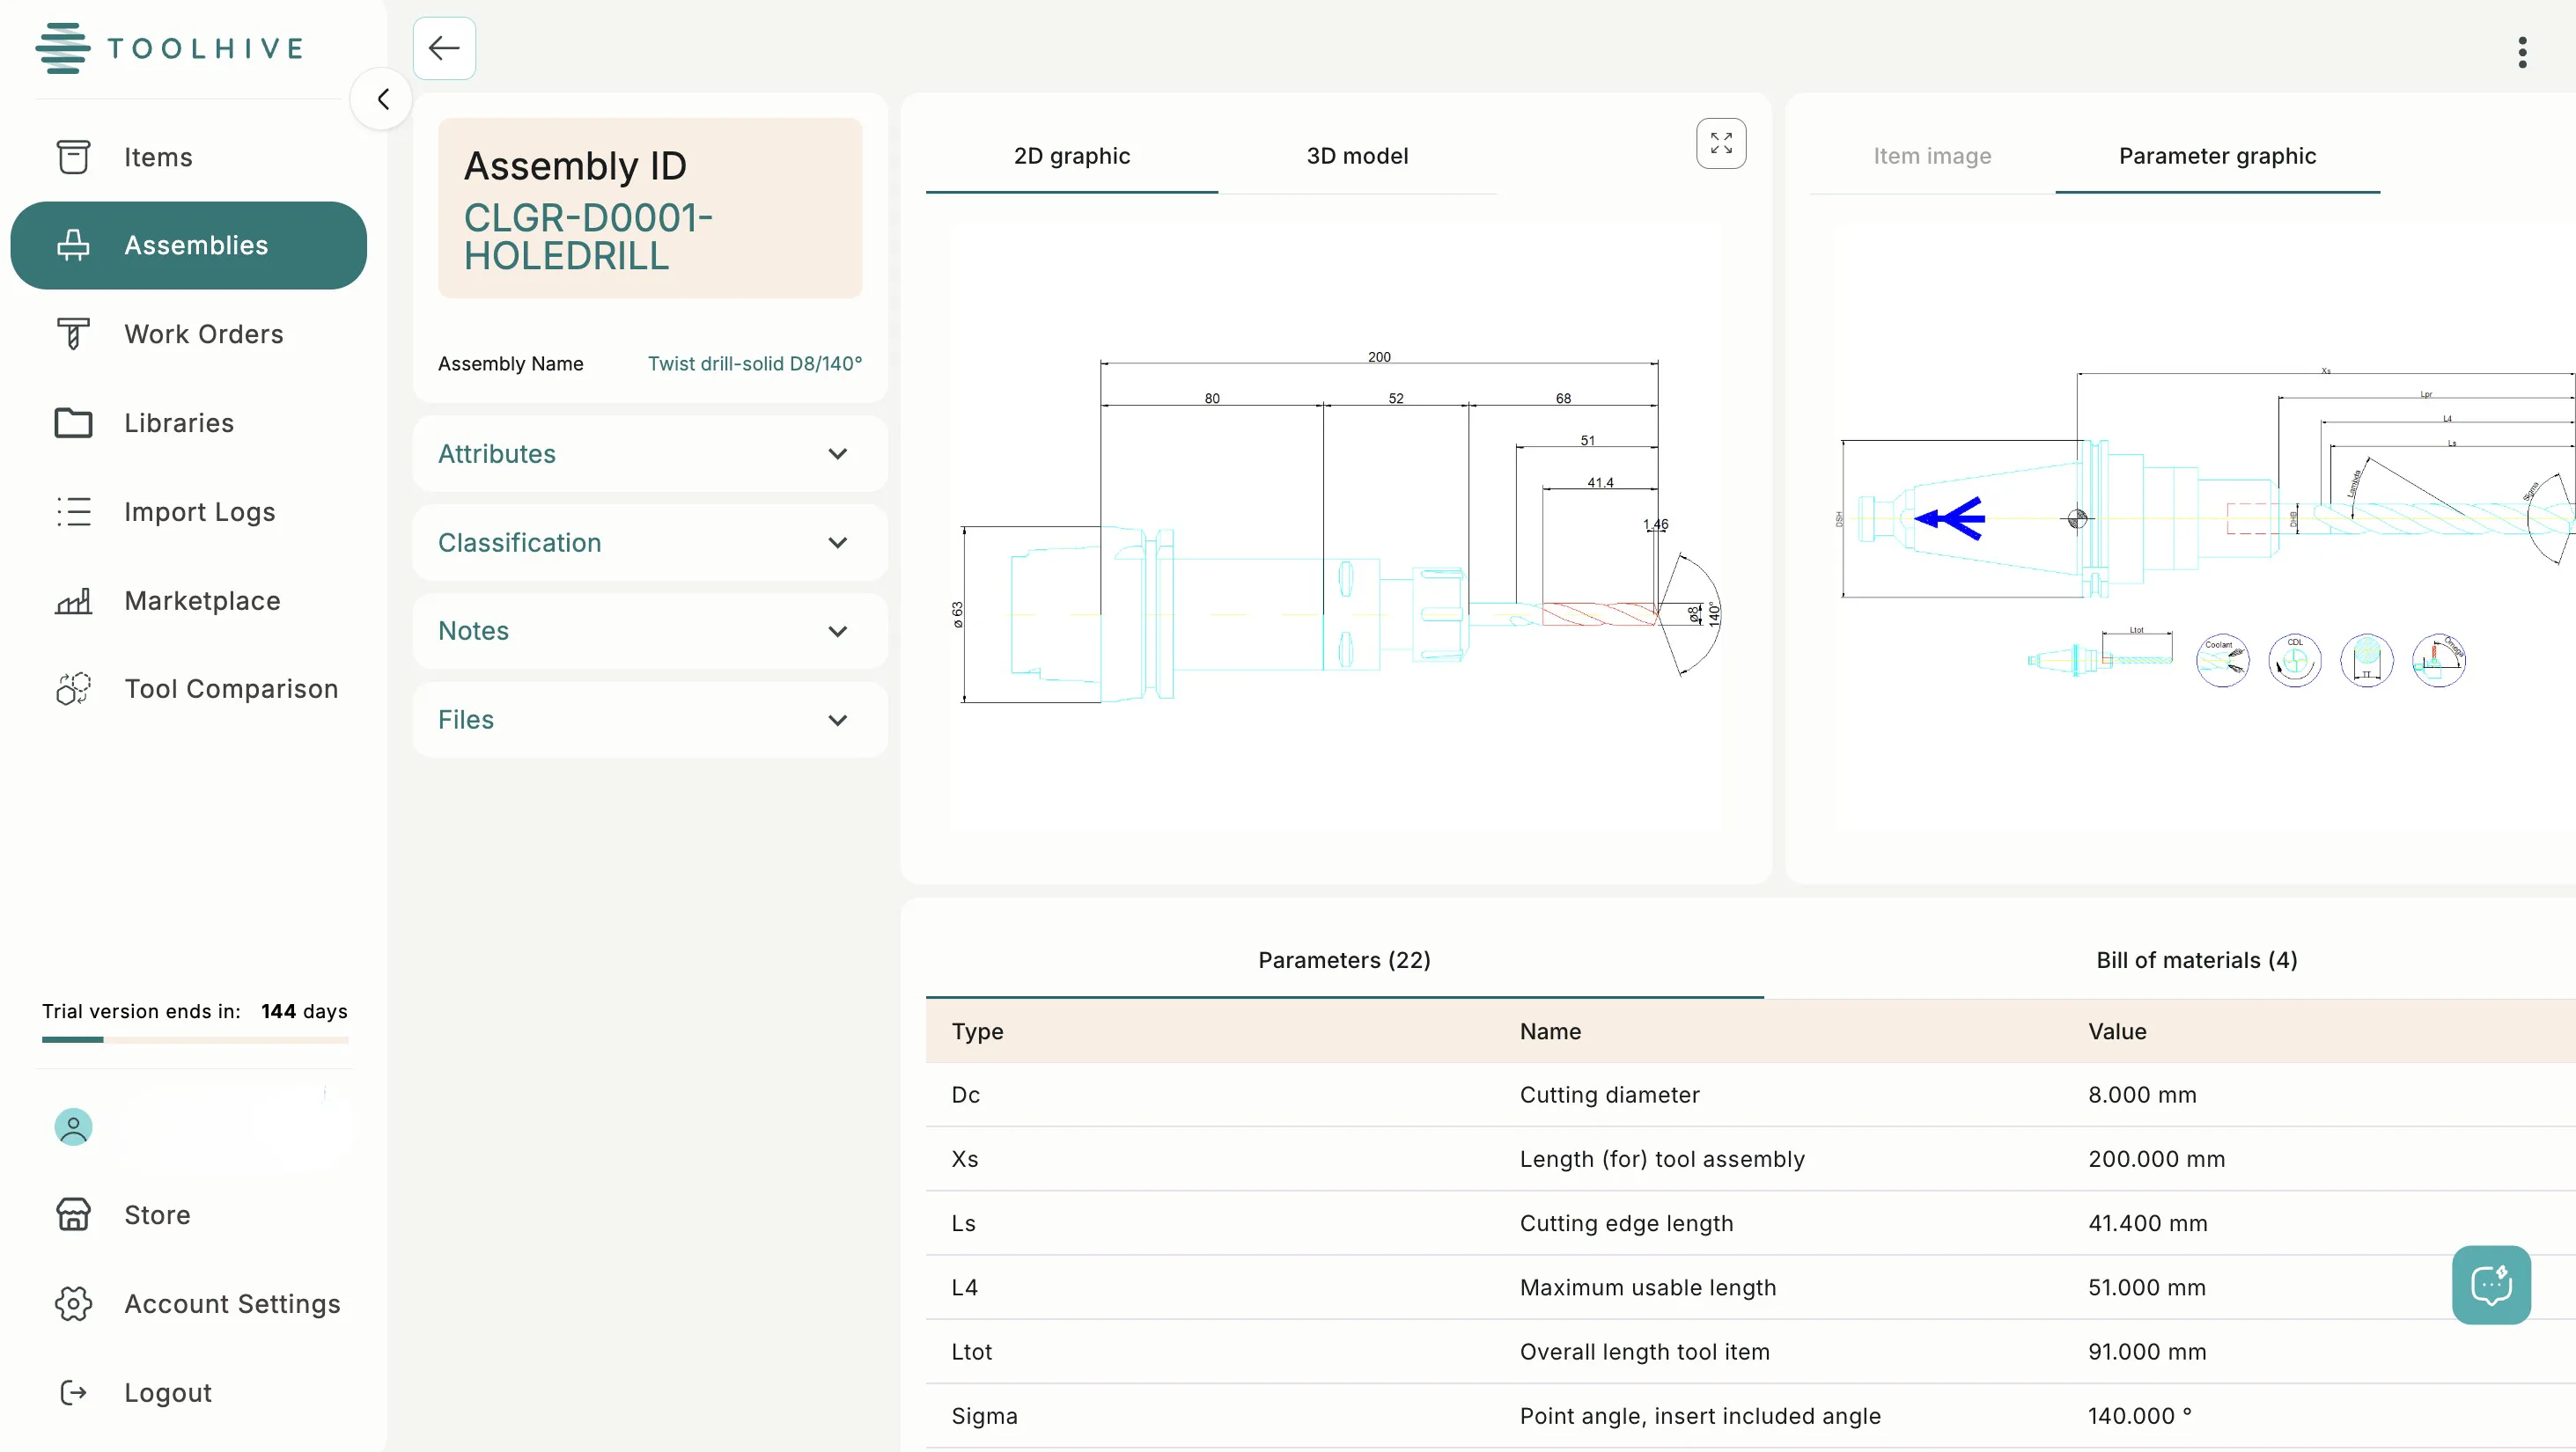Viewport: 2576px width, 1452px height.
Task: Switch to the 2D graphic tab
Action: click(1072, 156)
